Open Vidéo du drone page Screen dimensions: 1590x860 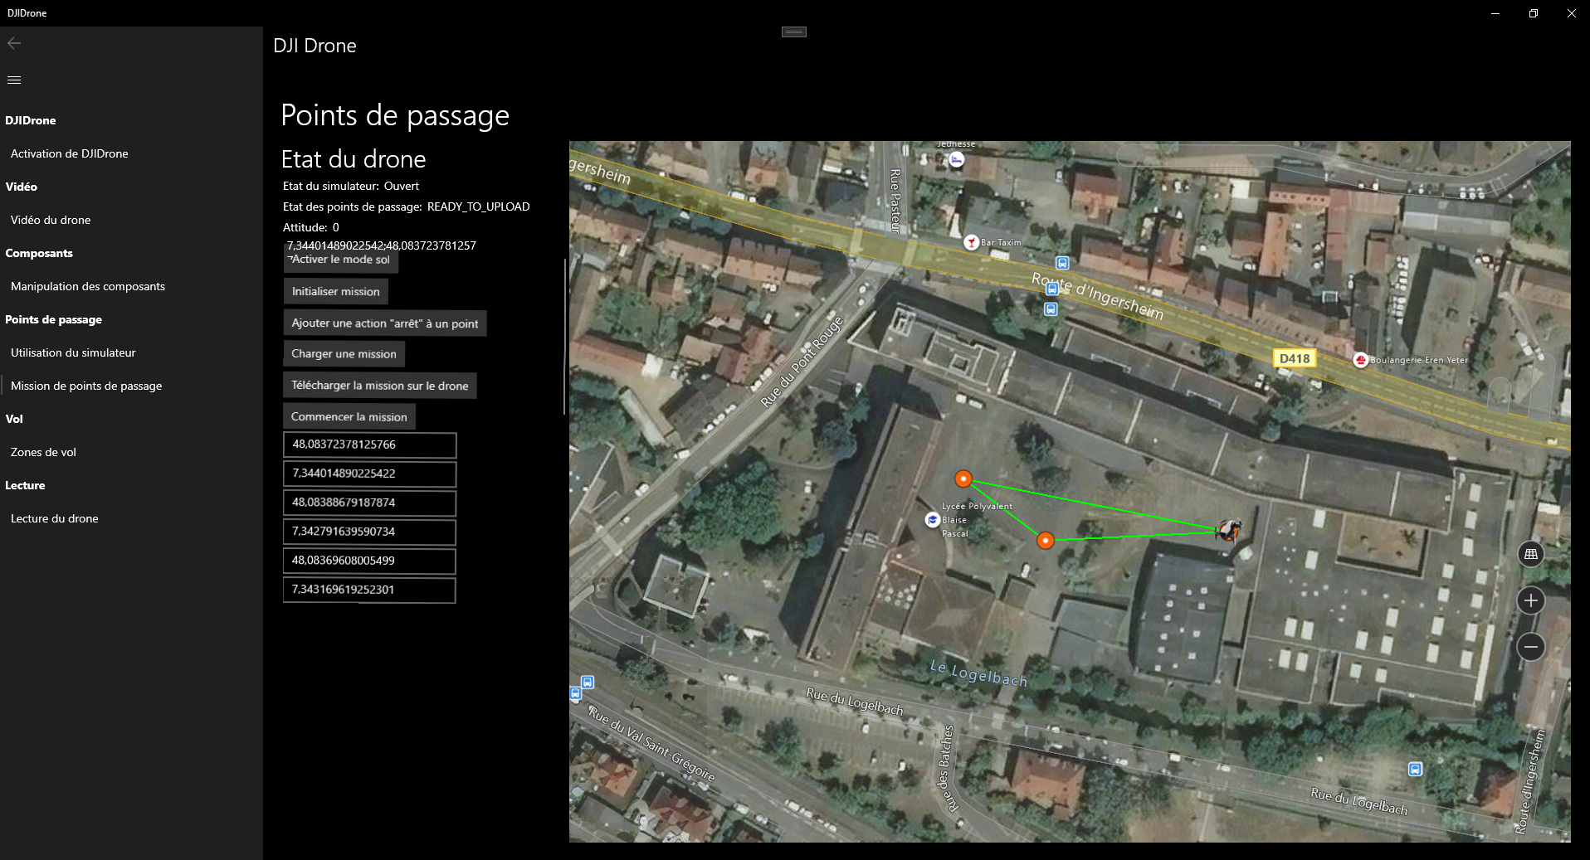click(51, 220)
